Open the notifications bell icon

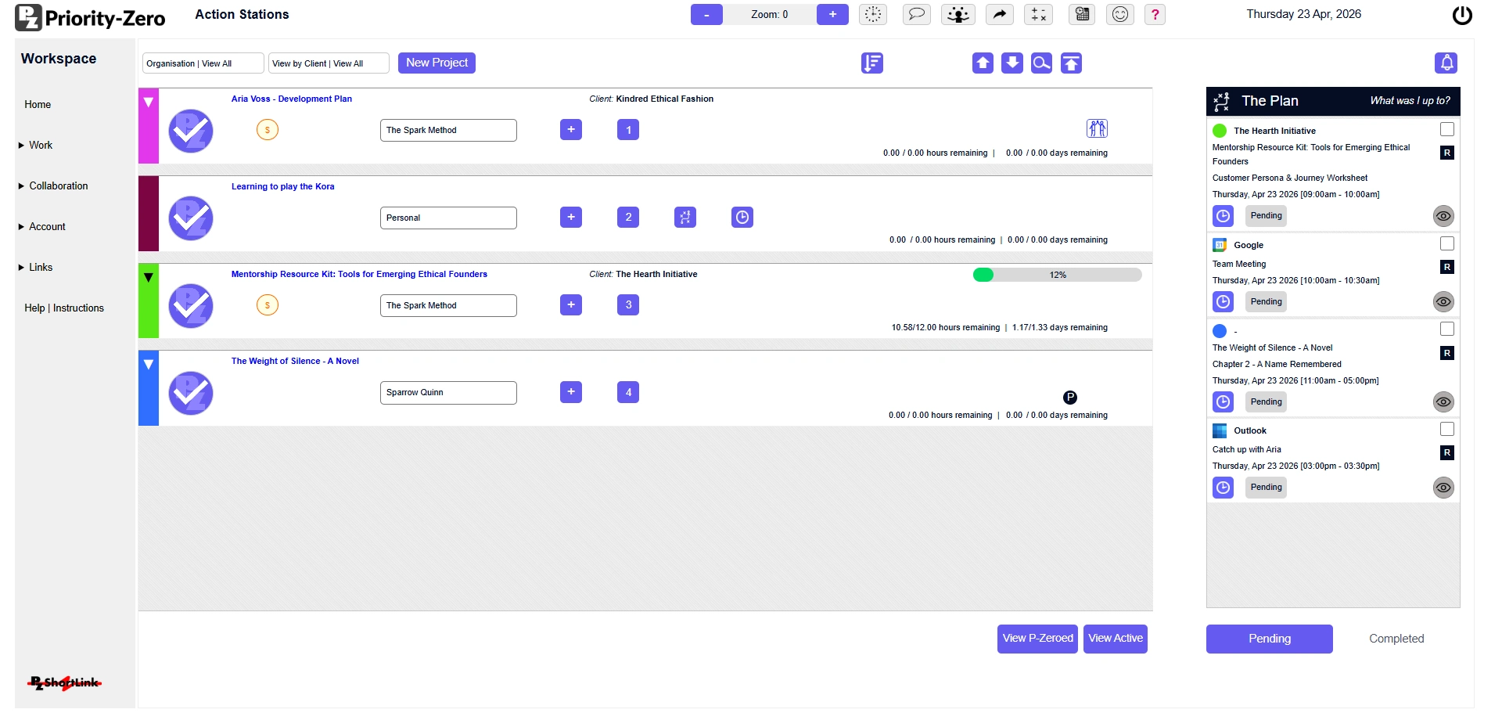[1446, 63]
